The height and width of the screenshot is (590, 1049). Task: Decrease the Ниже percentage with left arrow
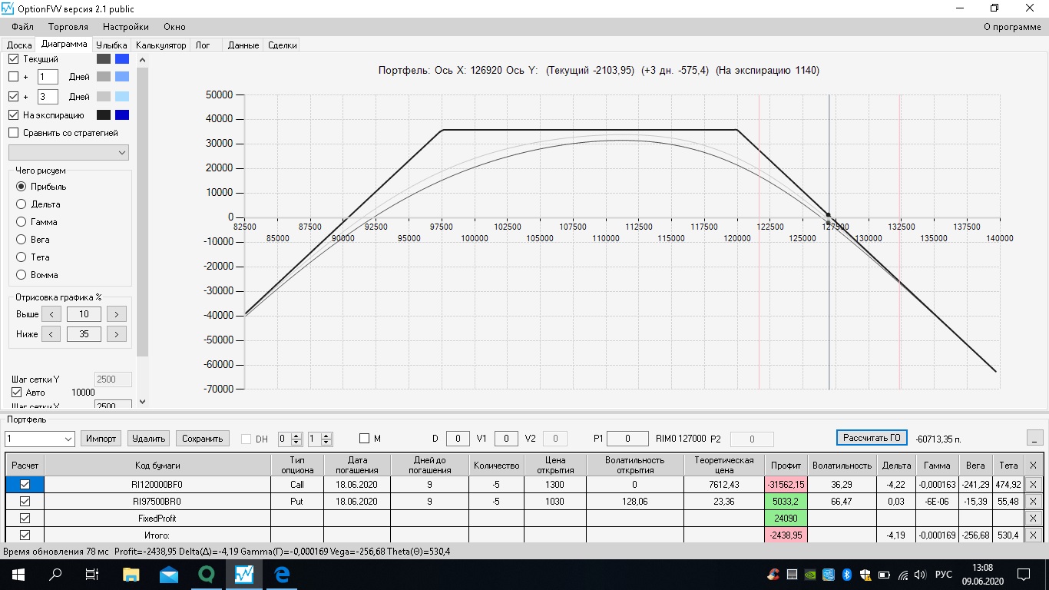(51, 334)
